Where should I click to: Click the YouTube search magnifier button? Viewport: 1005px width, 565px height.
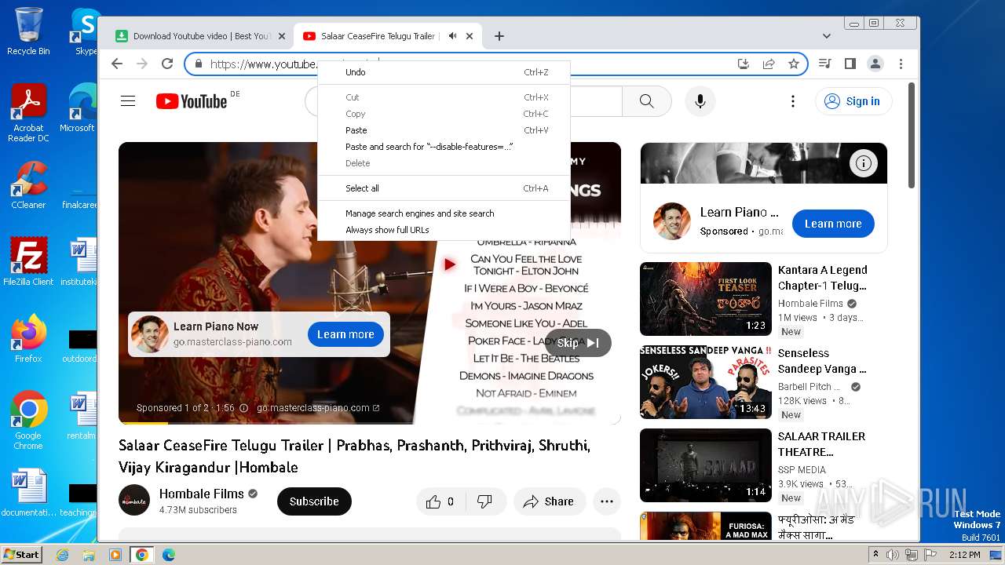pyautogui.click(x=646, y=101)
